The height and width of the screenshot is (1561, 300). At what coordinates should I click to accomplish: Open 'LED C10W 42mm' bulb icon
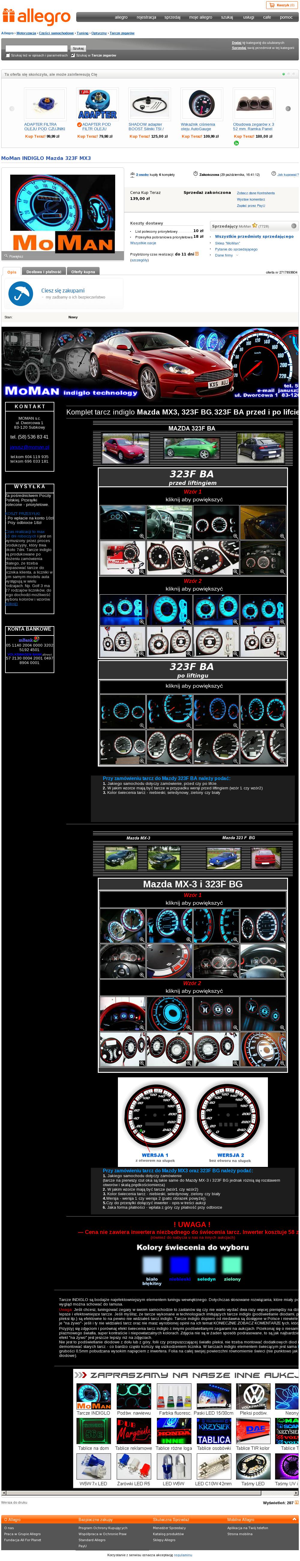pos(214,1467)
